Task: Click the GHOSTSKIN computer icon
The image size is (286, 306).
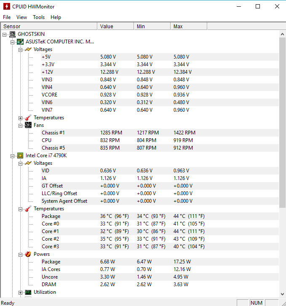Action: coord(12,34)
